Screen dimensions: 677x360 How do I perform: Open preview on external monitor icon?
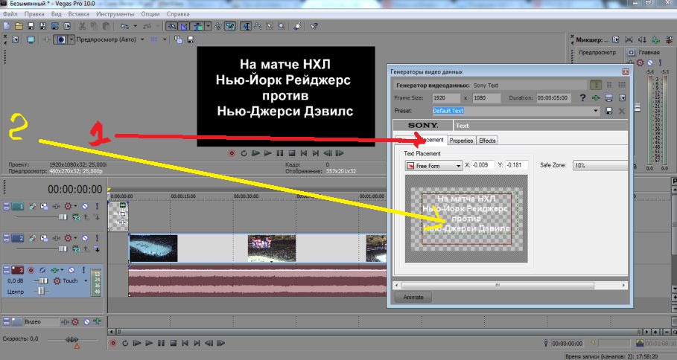pyautogui.click(x=31, y=39)
